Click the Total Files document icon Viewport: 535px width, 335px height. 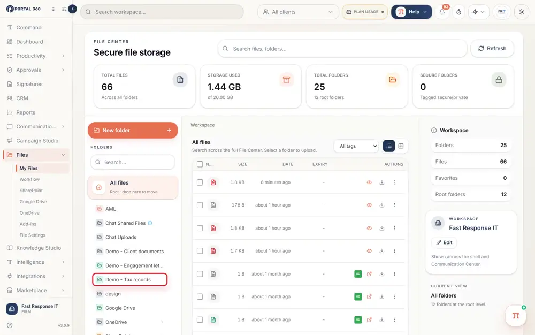tap(180, 80)
